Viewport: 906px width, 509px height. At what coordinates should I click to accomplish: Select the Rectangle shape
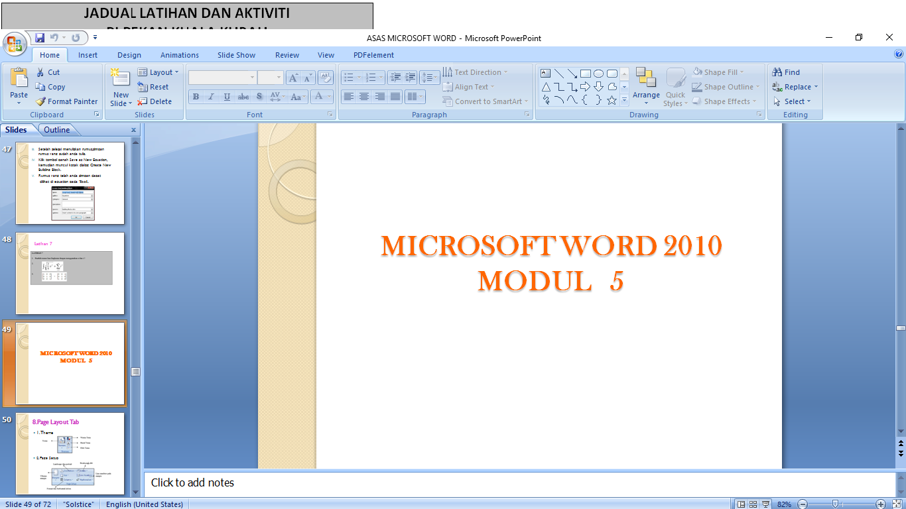tap(586, 74)
